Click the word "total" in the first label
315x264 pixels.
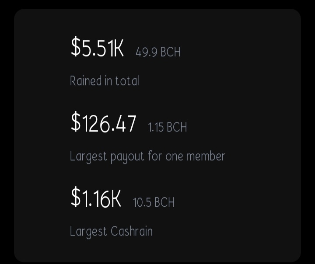pyautogui.click(x=127, y=81)
